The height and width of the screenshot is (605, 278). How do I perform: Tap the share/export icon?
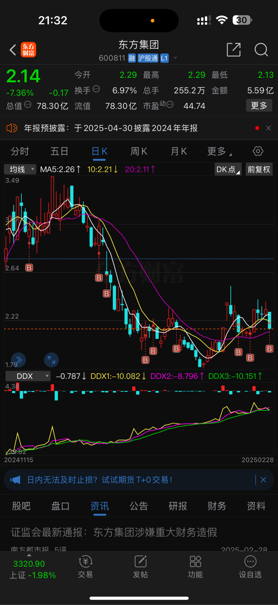click(x=233, y=50)
